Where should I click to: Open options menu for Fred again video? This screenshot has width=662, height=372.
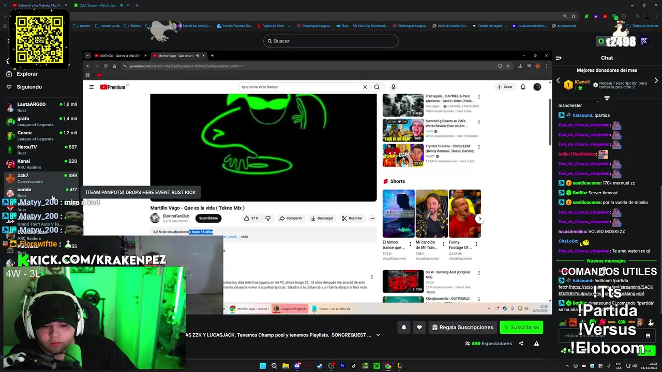[478, 97]
